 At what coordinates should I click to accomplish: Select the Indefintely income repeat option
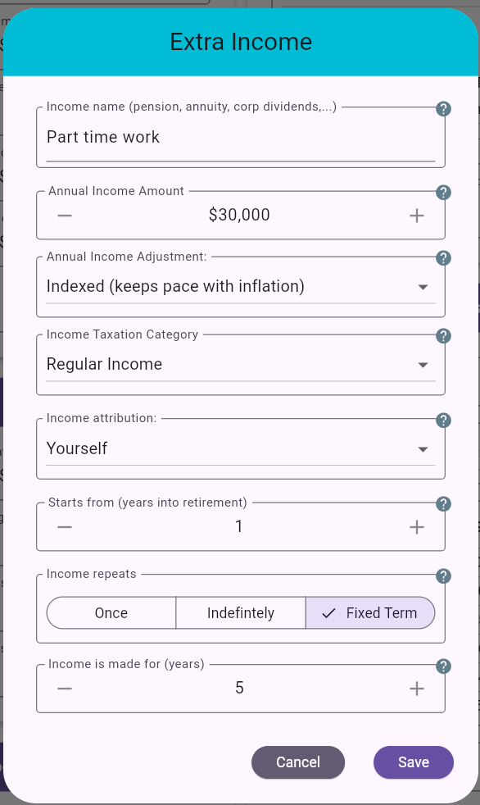click(240, 612)
